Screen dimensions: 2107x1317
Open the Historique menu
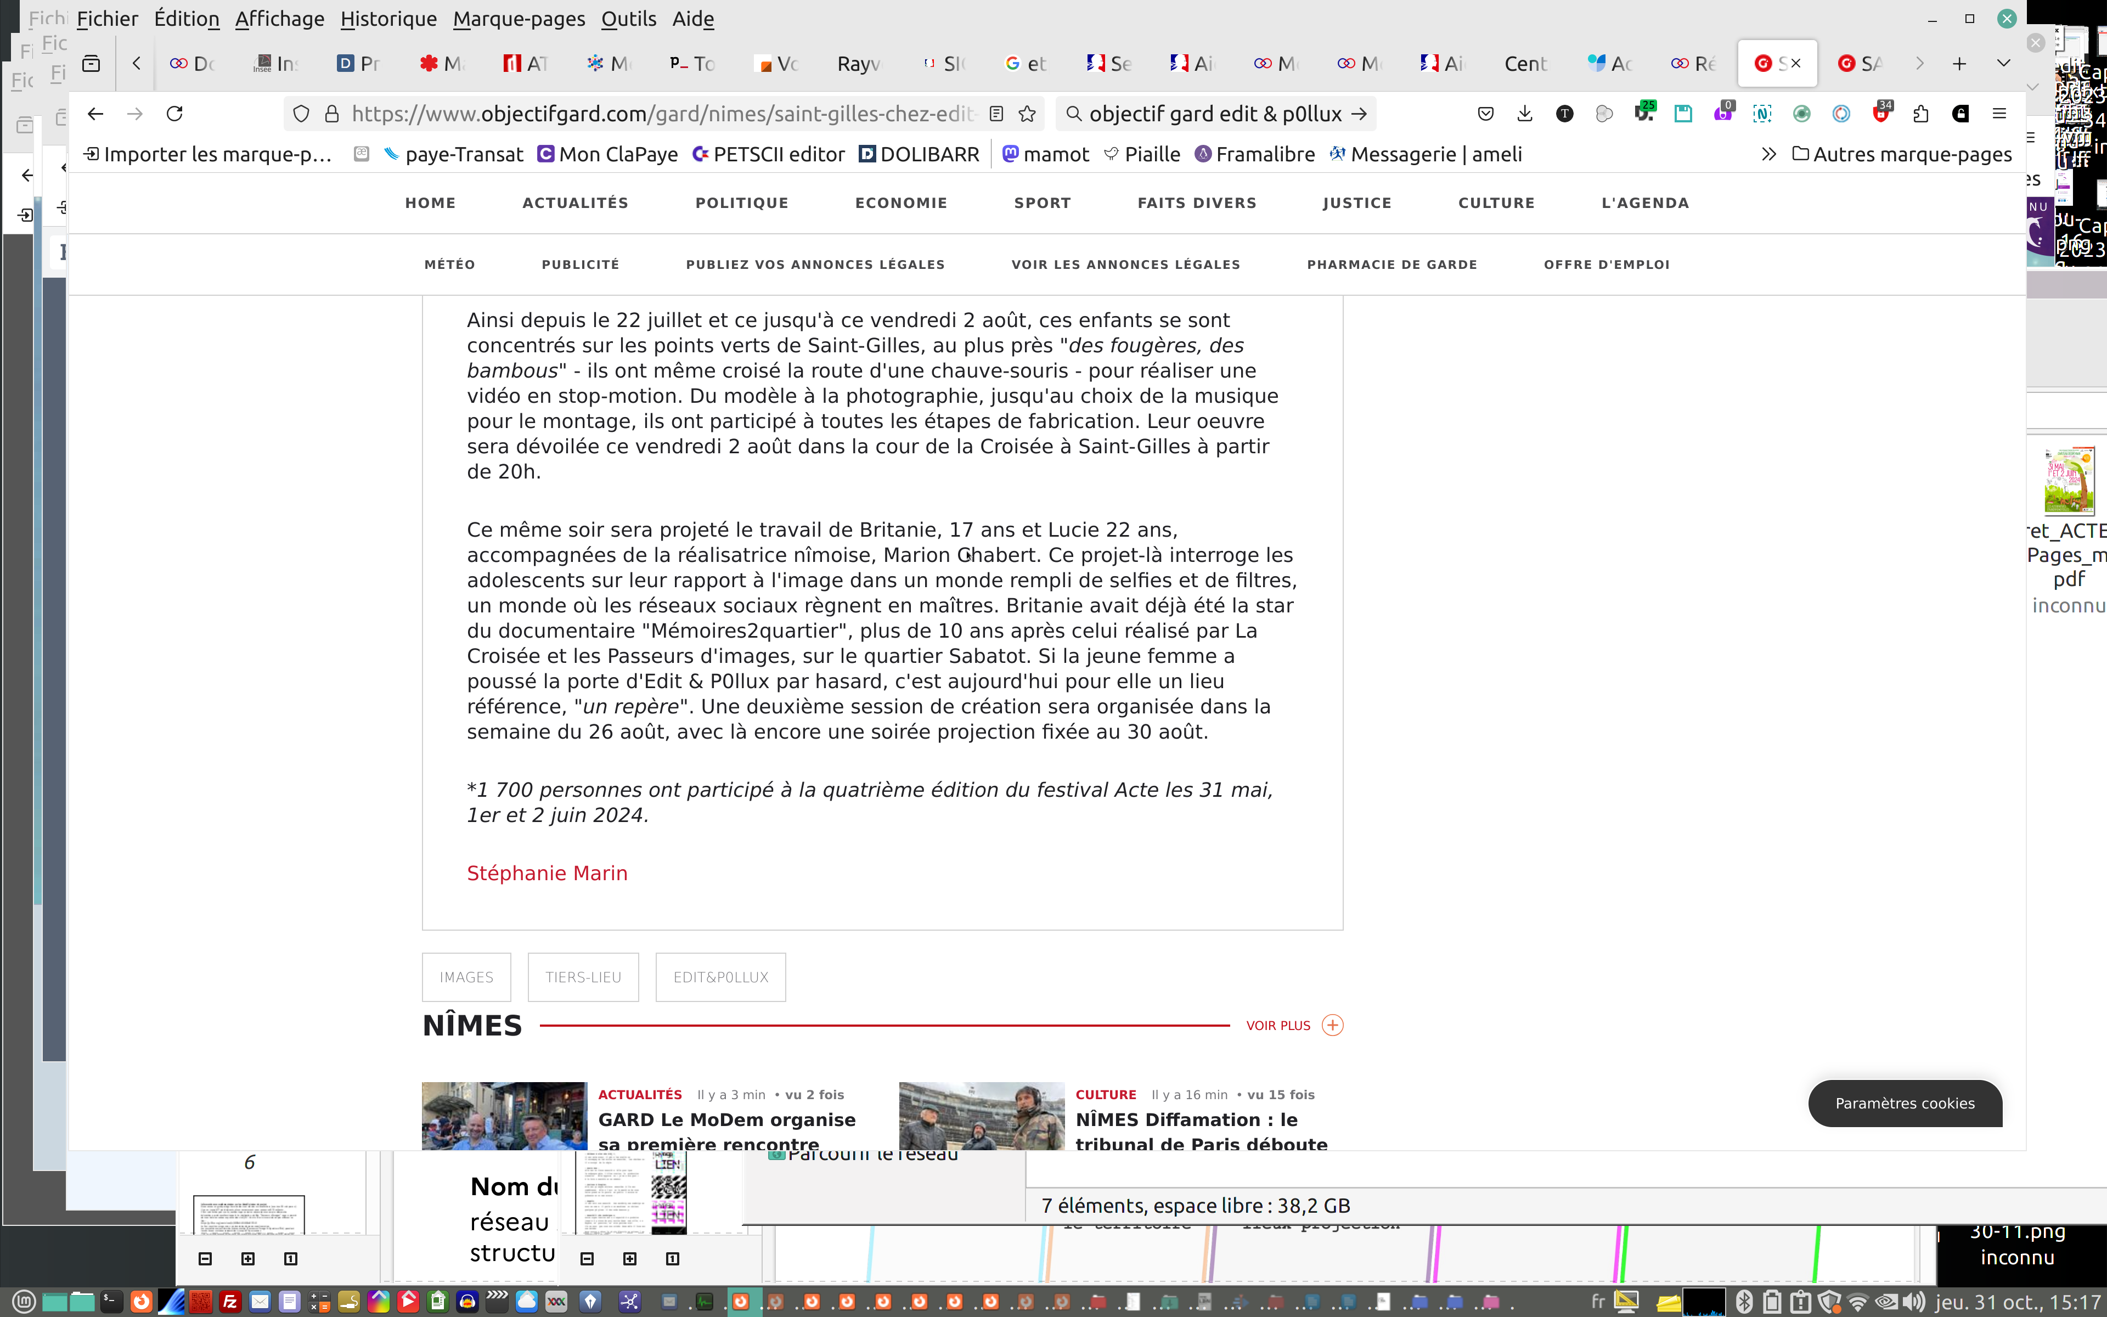point(388,18)
